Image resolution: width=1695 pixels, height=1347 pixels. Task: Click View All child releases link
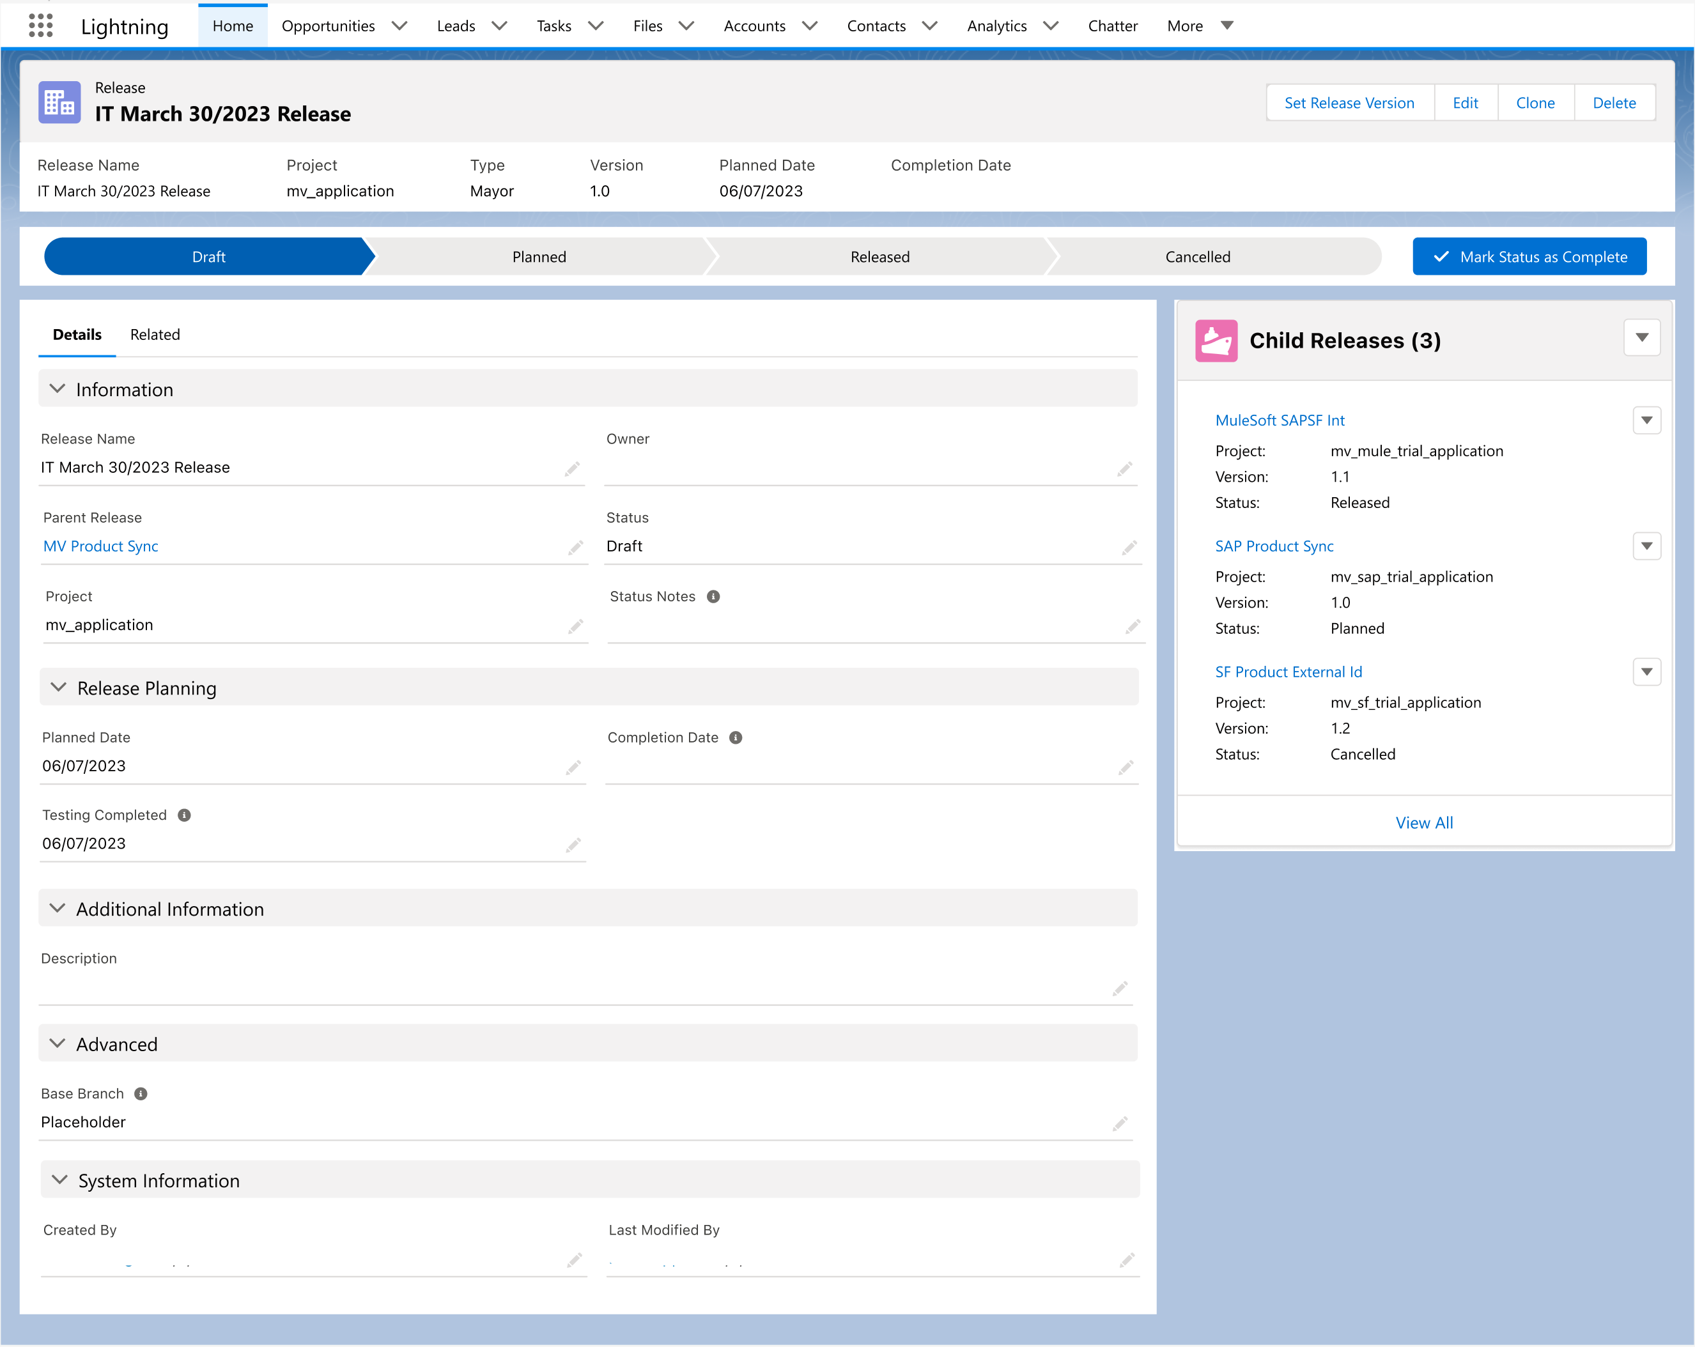tap(1424, 823)
